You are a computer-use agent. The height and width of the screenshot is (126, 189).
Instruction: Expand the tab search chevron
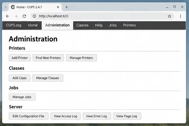point(6,7)
